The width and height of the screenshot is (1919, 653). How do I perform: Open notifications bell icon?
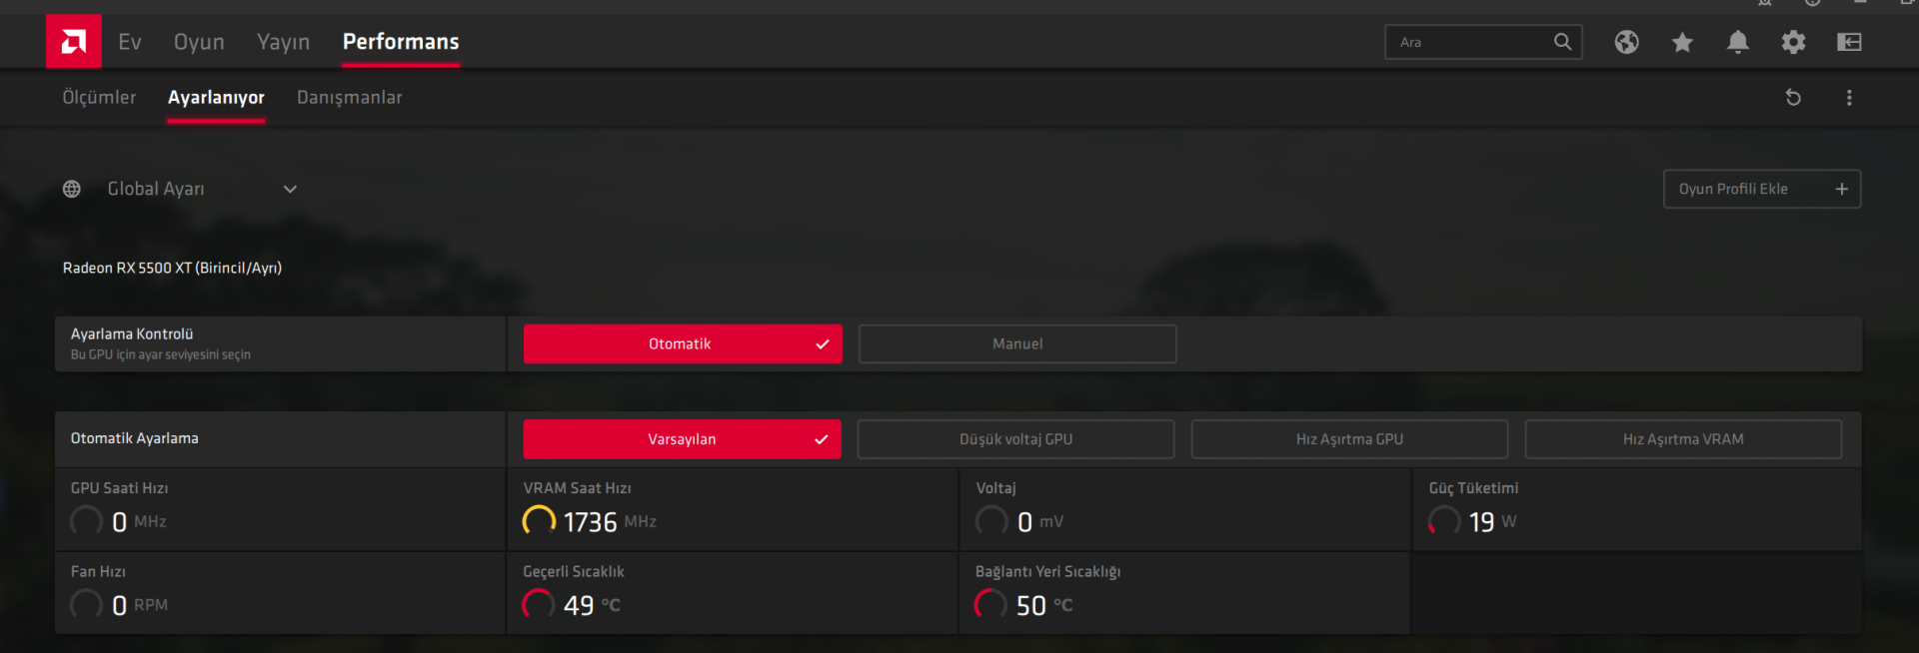pos(1738,42)
